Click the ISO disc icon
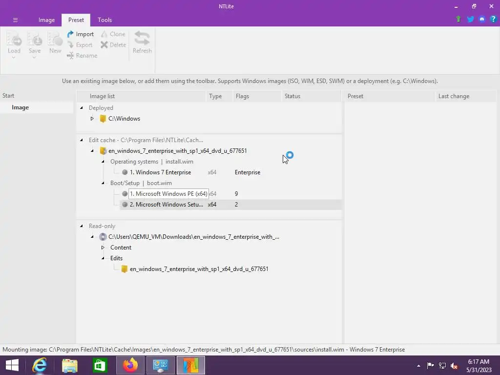The image size is (500, 375). click(x=103, y=237)
